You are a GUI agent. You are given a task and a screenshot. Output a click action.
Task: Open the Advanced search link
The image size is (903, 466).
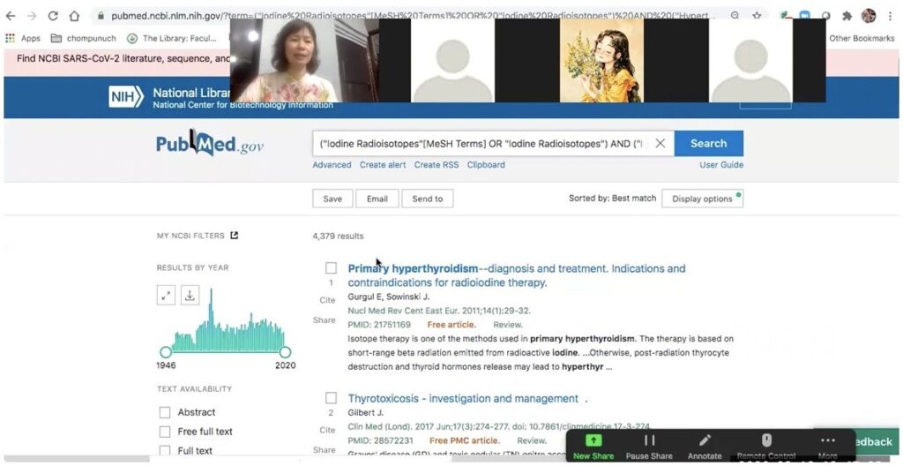coord(332,165)
